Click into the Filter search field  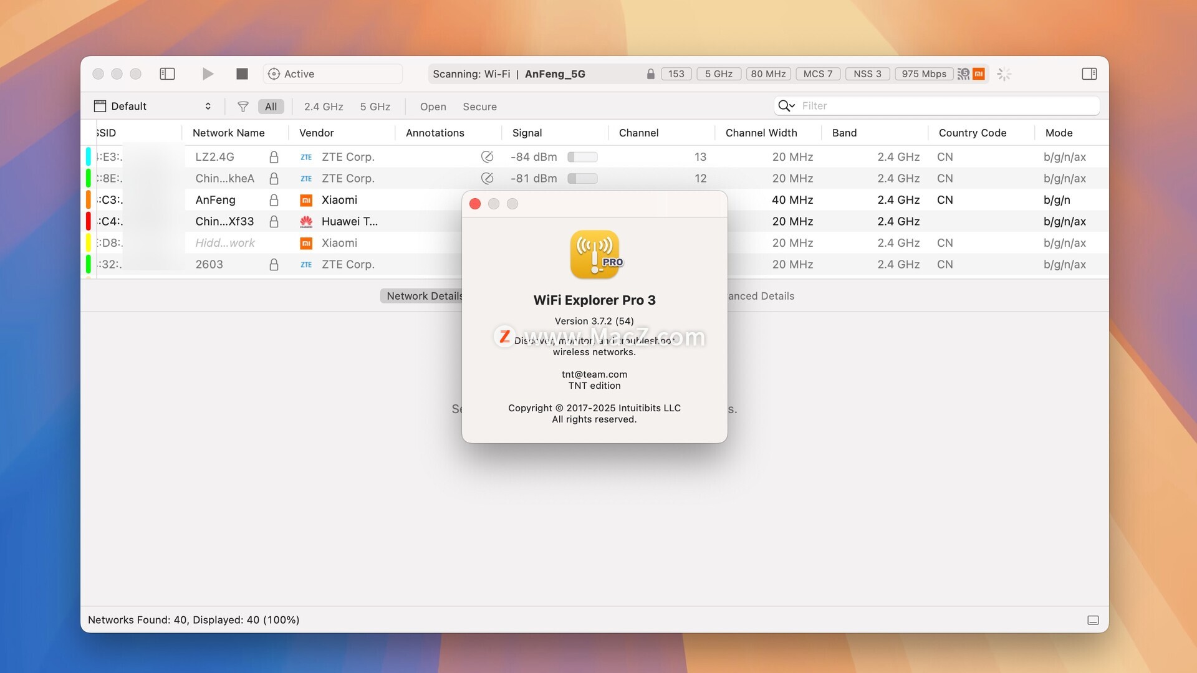tap(936, 106)
